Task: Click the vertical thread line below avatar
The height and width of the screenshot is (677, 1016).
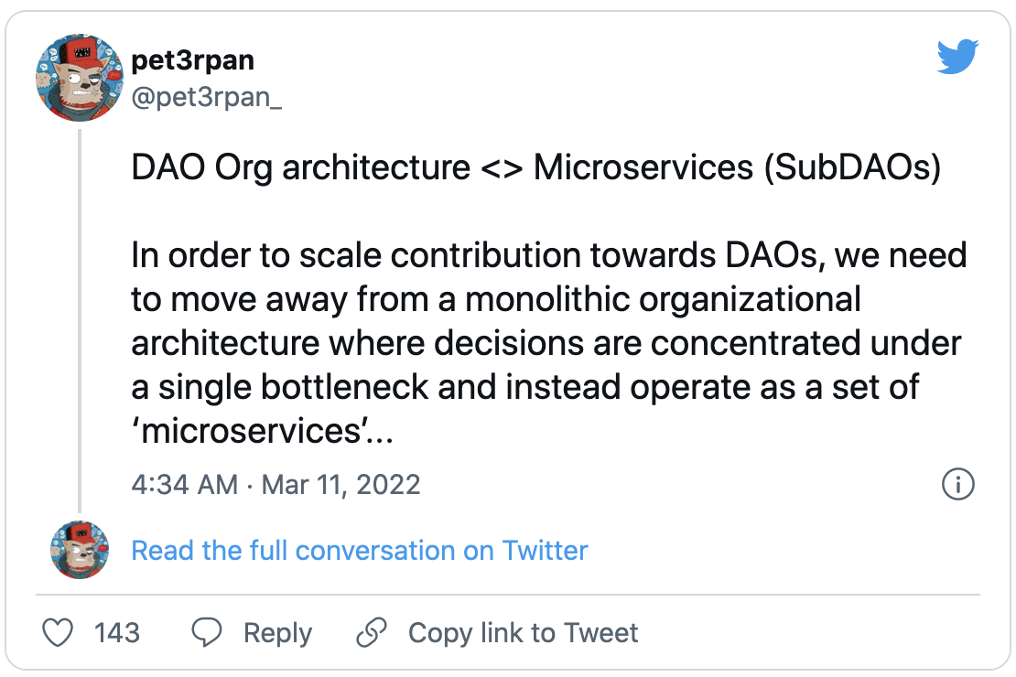Action: coord(80,320)
